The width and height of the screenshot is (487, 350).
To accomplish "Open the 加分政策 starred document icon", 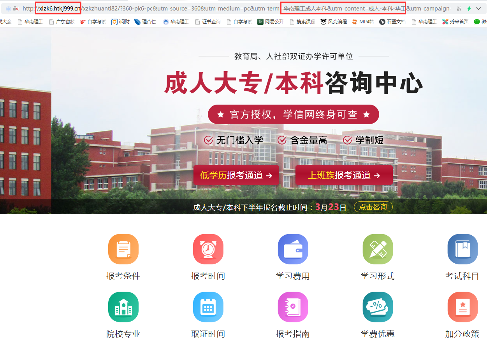I will point(462,307).
